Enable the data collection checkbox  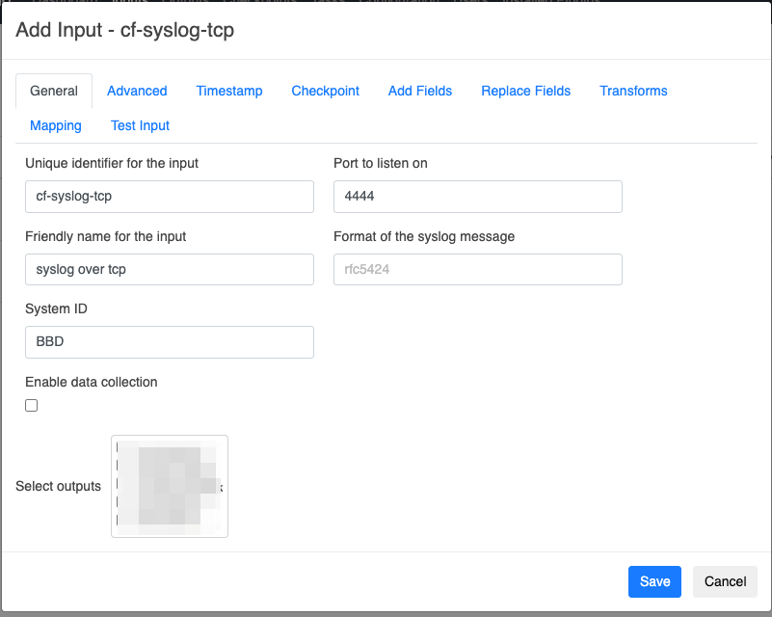(x=32, y=406)
